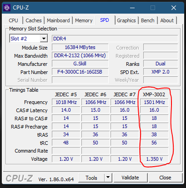The image size is (186, 188).
Task: Click the tRC value 48
Action: click(x=66, y=143)
